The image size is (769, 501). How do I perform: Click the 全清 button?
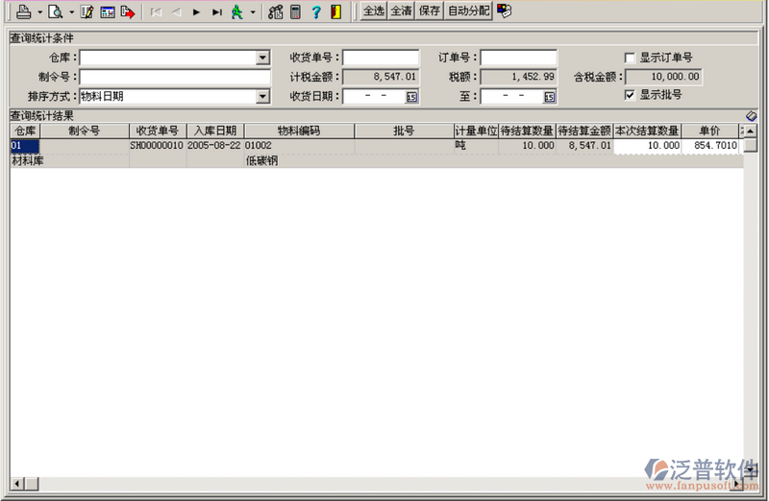pos(401,11)
